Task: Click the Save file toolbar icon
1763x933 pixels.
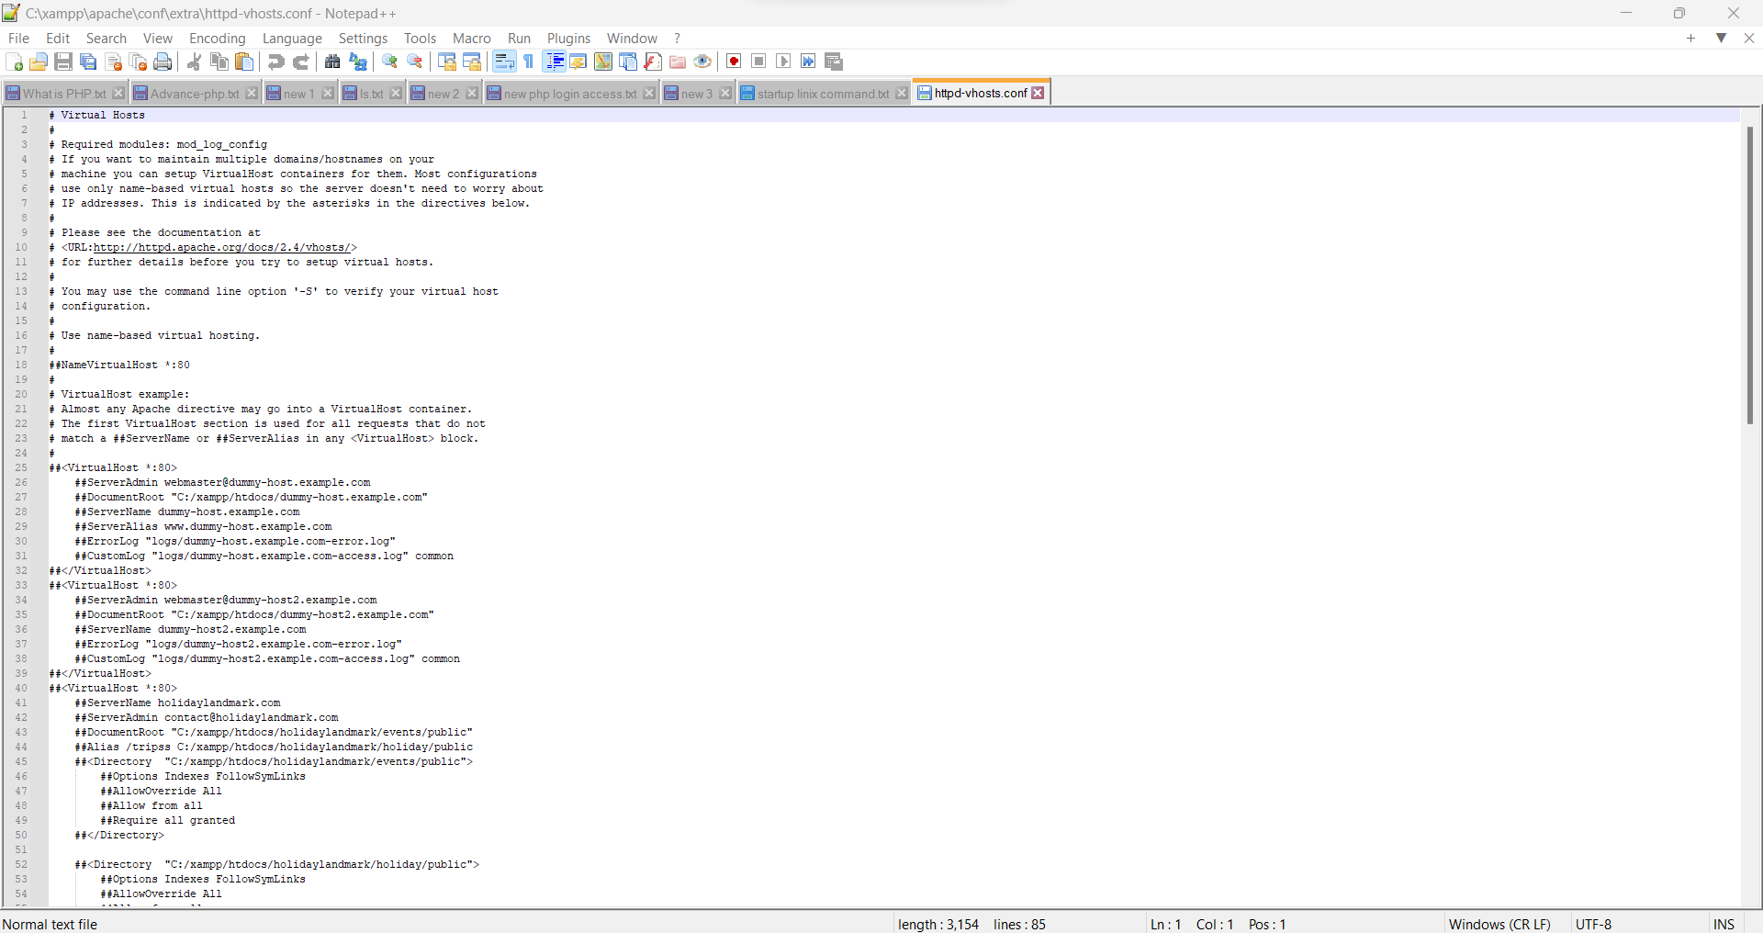Action: (x=63, y=62)
